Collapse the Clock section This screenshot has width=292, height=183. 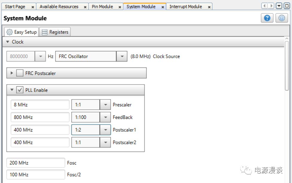tap(8, 42)
